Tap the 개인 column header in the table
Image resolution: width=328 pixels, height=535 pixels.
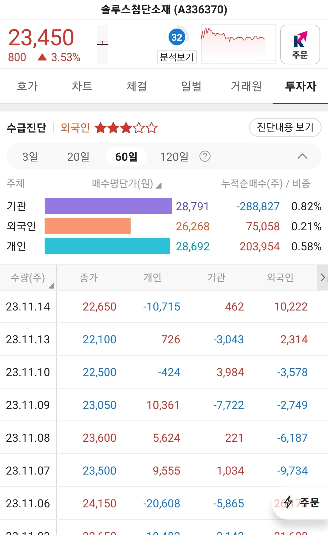click(152, 278)
